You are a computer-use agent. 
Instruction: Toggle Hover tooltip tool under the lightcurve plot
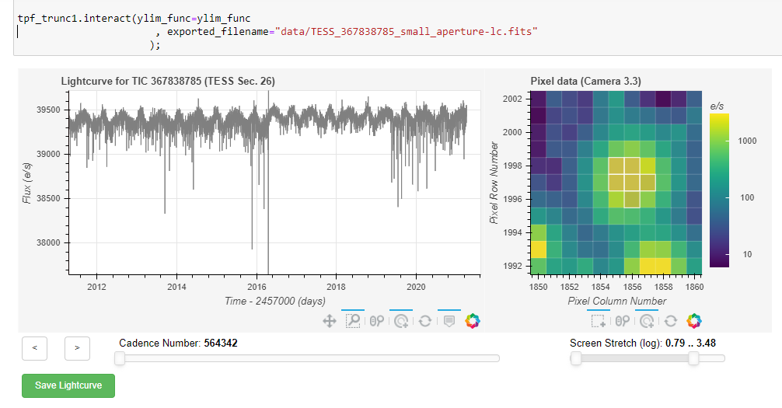pyautogui.click(x=449, y=321)
